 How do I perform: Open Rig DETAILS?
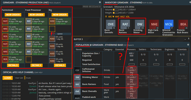point(60,65)
